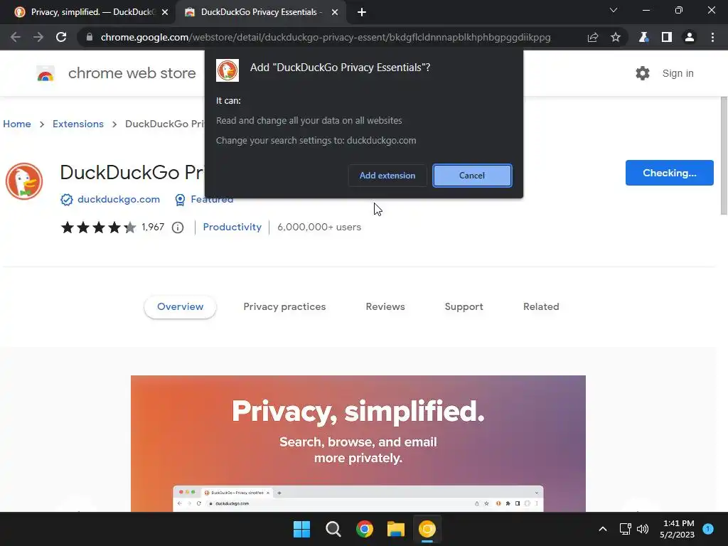728x546 pixels.
Task: Bookmark this page with the star icon
Action: (x=616, y=37)
